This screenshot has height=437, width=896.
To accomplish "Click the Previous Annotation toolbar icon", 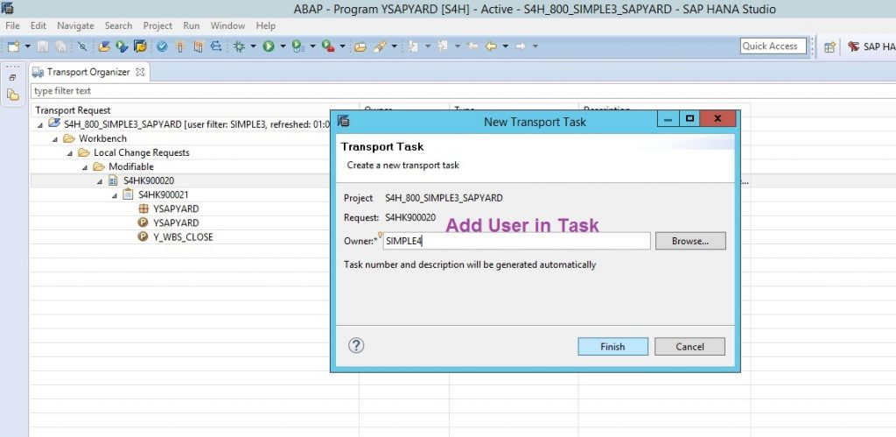I will (443, 47).
